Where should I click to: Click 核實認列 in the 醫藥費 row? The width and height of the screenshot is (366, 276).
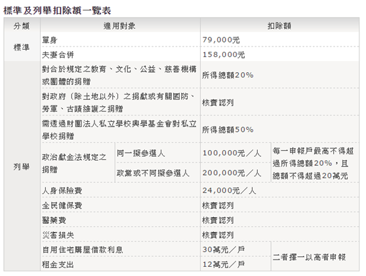click(x=218, y=220)
